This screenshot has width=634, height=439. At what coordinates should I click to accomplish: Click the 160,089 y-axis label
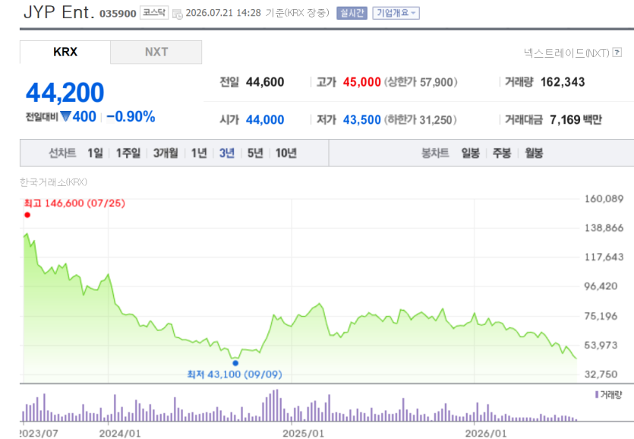pos(604,199)
